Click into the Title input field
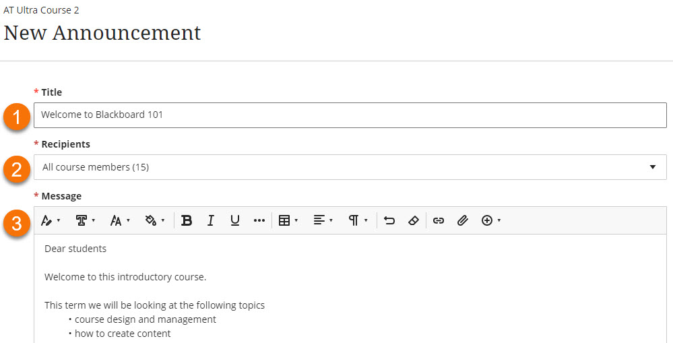The height and width of the screenshot is (343, 673). coord(350,115)
